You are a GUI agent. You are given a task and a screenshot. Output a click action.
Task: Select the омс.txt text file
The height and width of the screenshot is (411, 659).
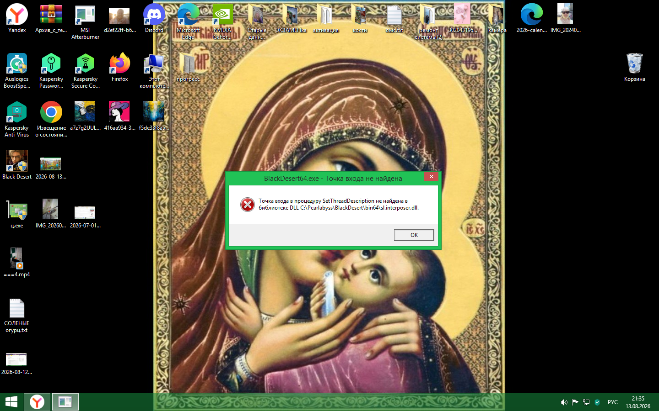pos(394,19)
